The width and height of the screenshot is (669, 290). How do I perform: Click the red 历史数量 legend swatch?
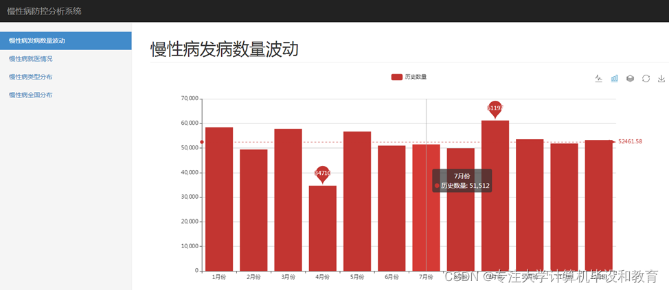(397, 77)
